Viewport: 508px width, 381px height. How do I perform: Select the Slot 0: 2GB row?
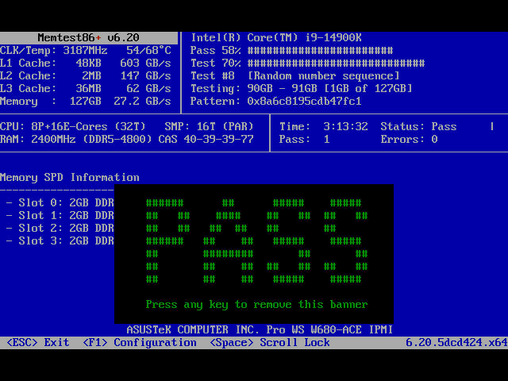[60, 203]
